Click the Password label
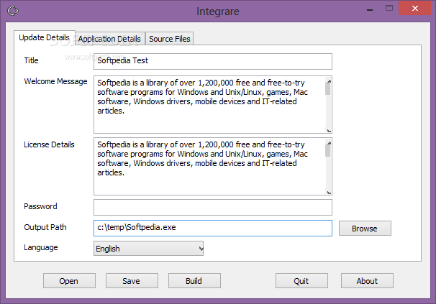The width and height of the screenshot is (436, 304). tap(40, 206)
